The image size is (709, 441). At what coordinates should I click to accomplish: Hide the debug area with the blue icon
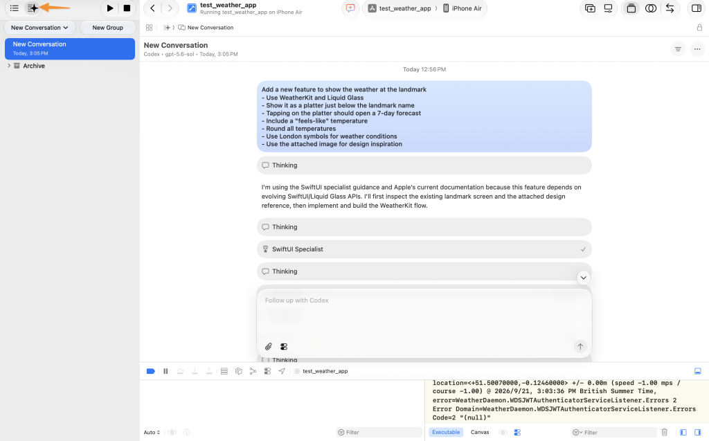pyautogui.click(x=698, y=371)
